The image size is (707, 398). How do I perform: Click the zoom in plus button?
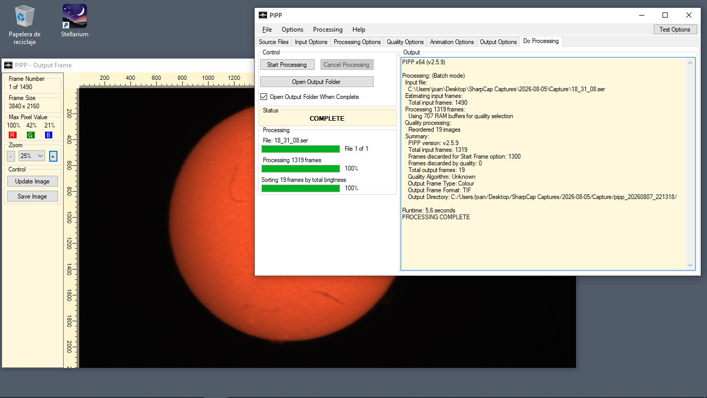pos(53,156)
